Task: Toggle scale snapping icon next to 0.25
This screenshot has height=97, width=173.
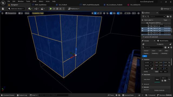Action: 125,13
